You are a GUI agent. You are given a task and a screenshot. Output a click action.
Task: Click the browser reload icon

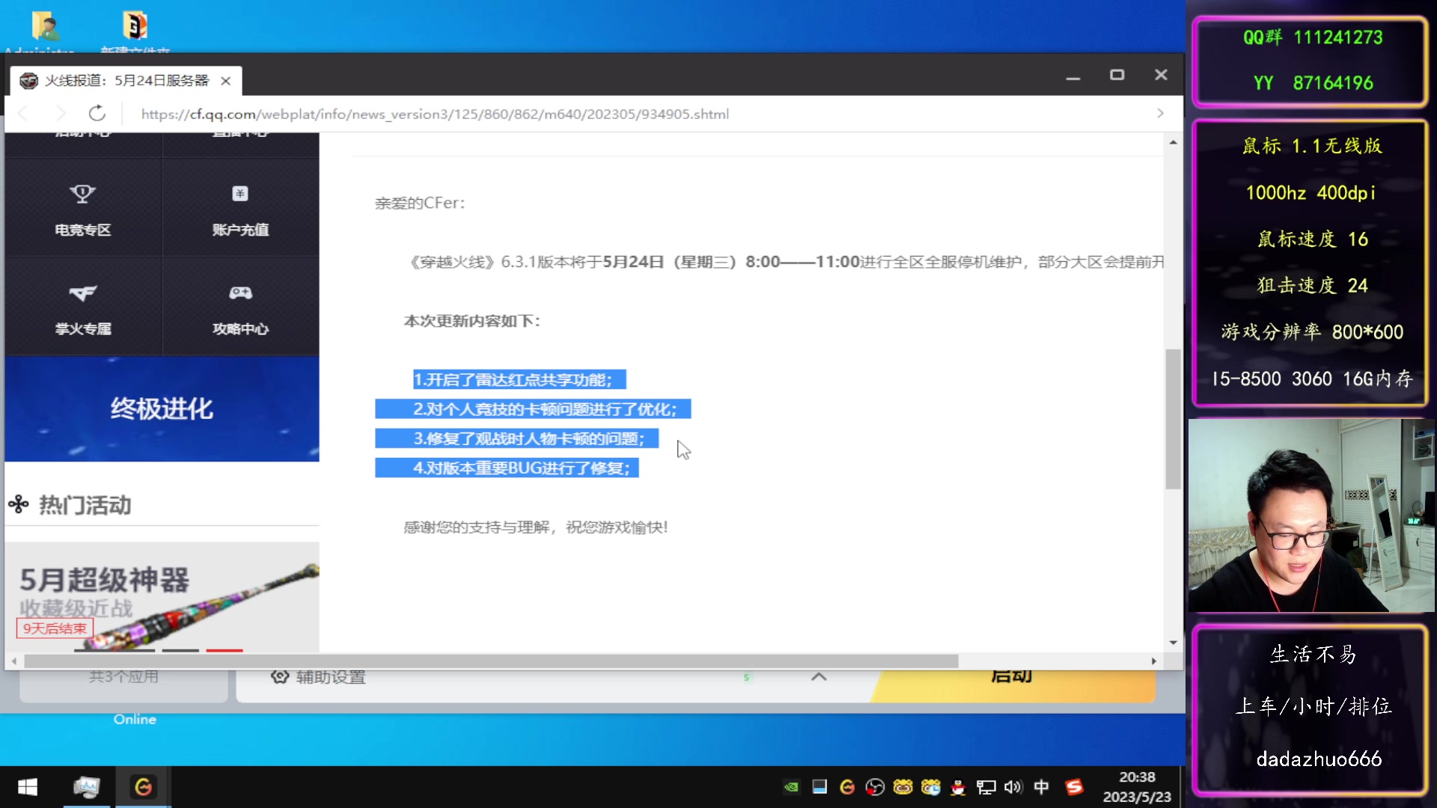(97, 114)
